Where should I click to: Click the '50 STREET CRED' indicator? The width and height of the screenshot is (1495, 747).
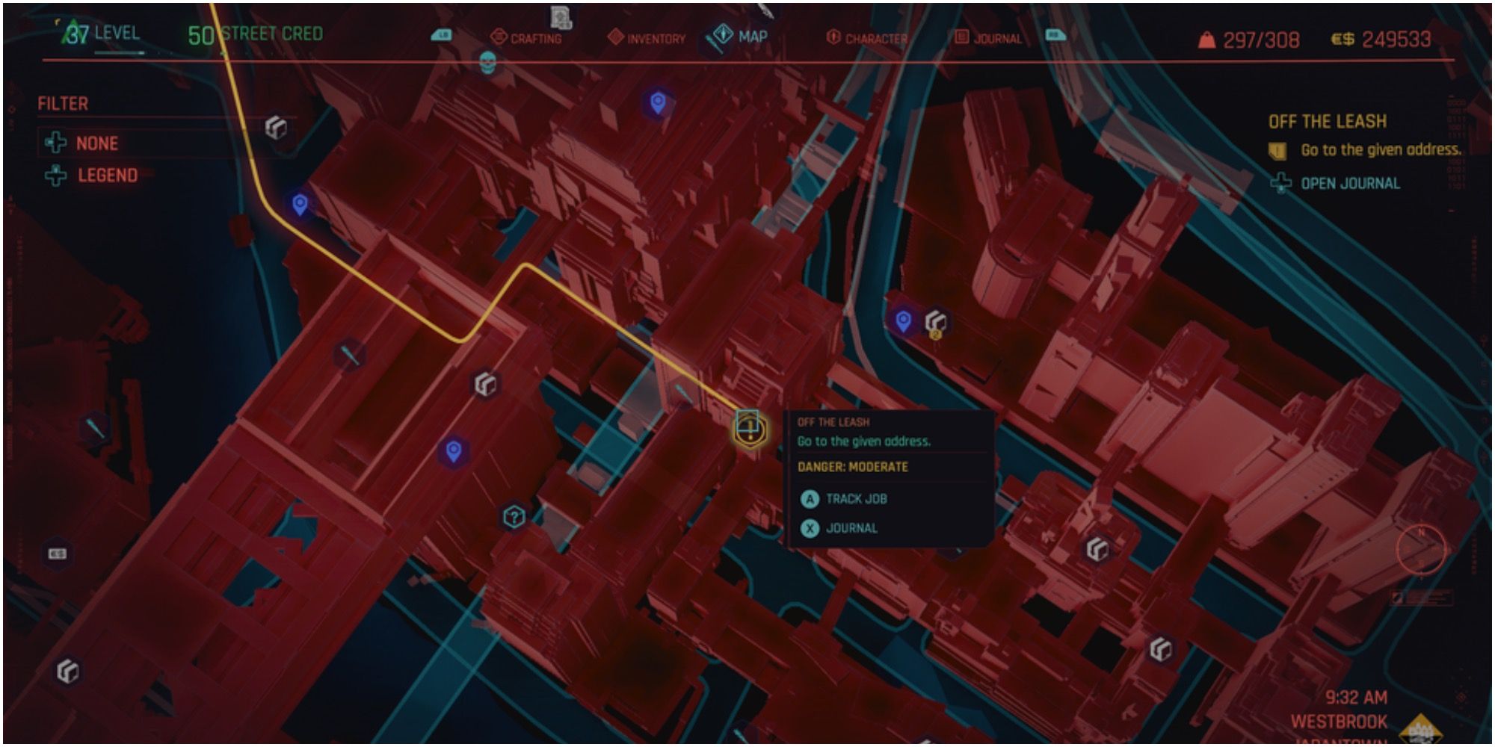255,34
